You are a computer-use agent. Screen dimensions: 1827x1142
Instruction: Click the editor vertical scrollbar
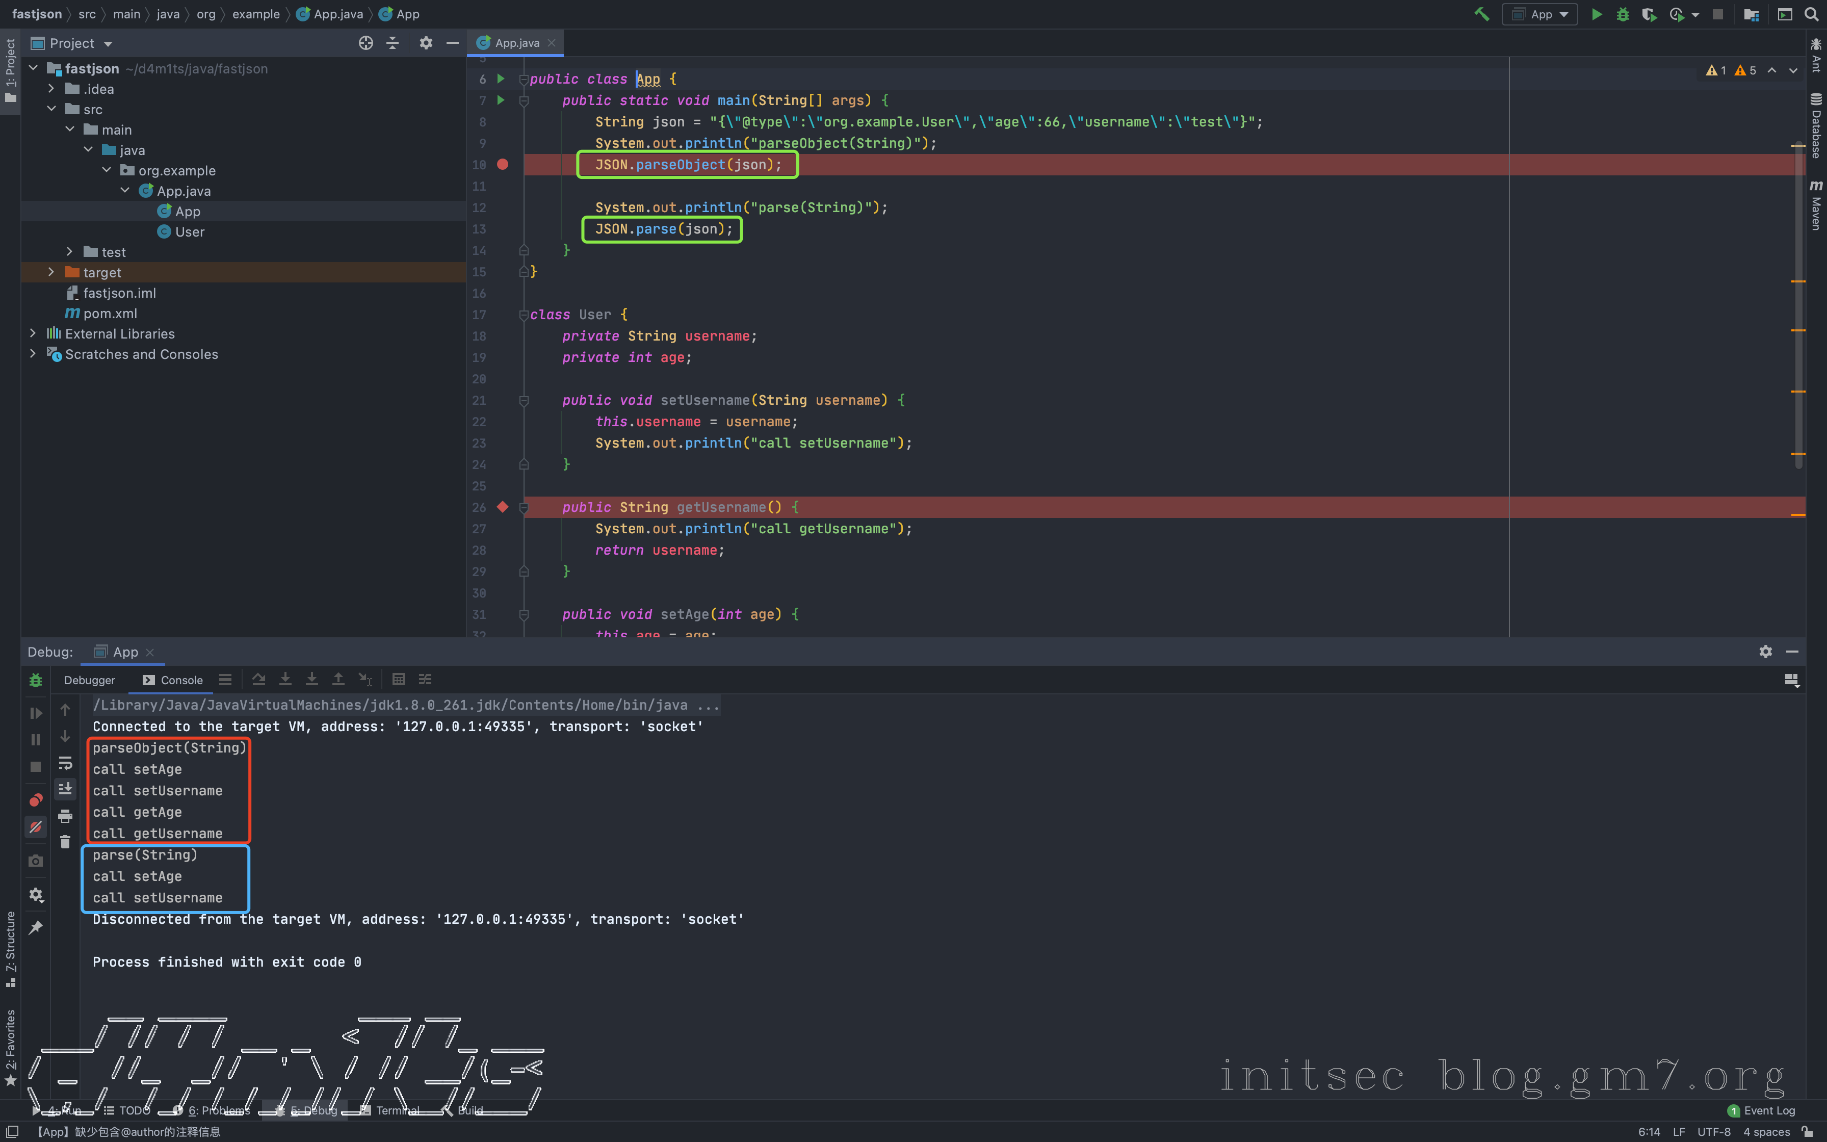1799,302
